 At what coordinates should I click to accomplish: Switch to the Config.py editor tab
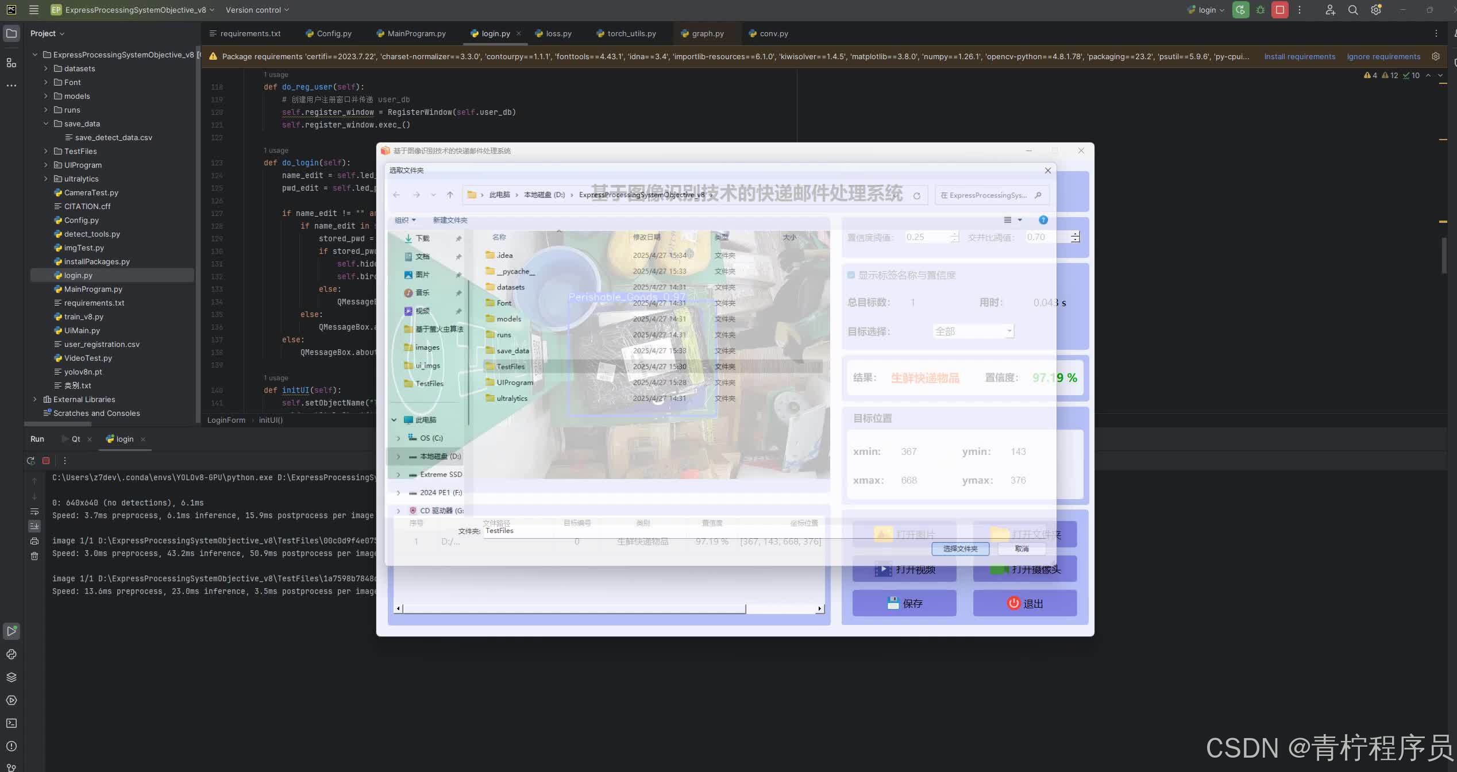pyautogui.click(x=329, y=33)
